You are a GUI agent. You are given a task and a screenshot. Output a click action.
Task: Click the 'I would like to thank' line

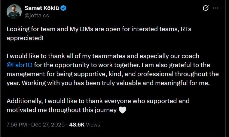pos(103,56)
